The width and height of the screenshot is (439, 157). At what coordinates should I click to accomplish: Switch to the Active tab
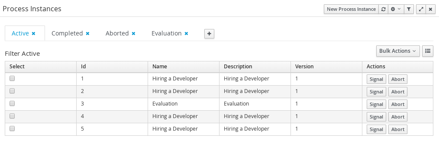click(20, 33)
